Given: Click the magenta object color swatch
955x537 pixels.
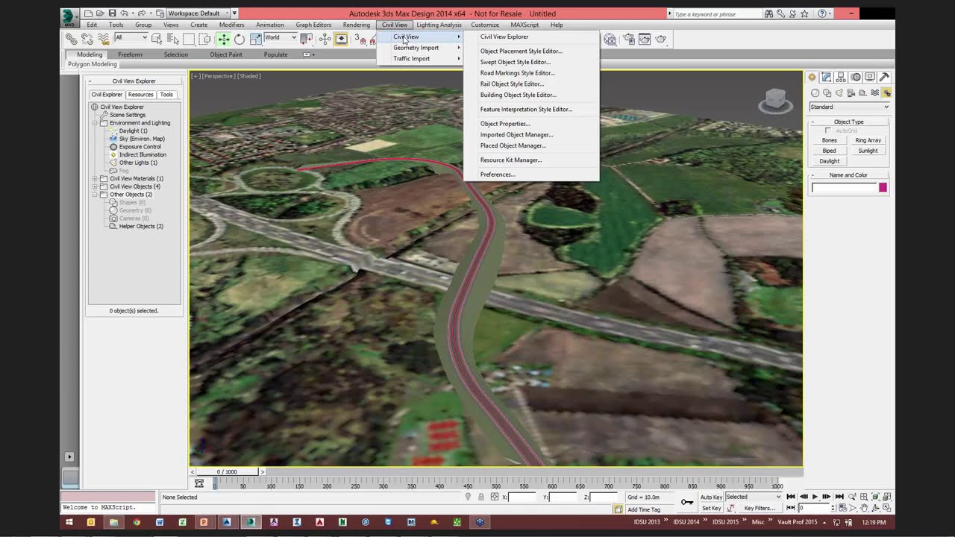Looking at the screenshot, I should (x=883, y=188).
